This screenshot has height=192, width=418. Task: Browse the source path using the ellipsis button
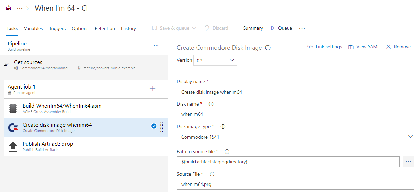coord(408,162)
